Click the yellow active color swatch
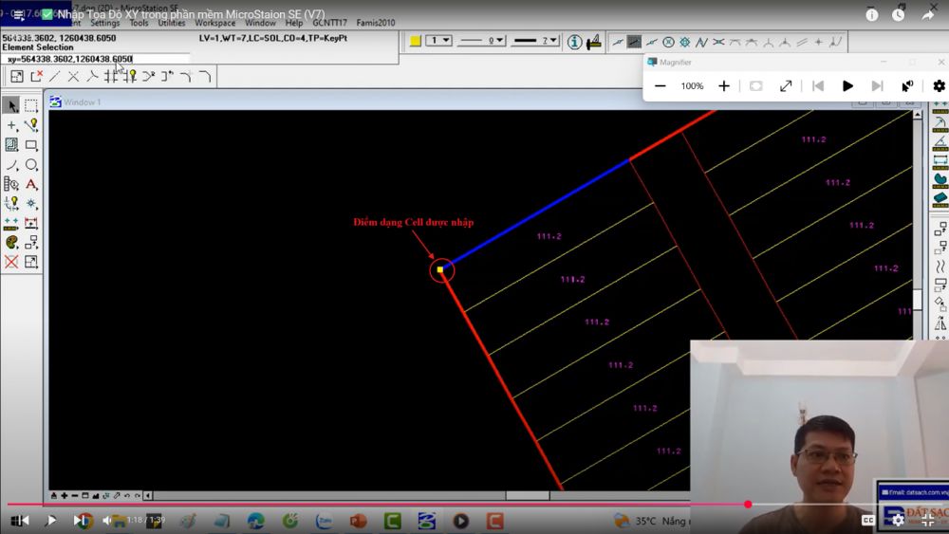 [x=415, y=41]
